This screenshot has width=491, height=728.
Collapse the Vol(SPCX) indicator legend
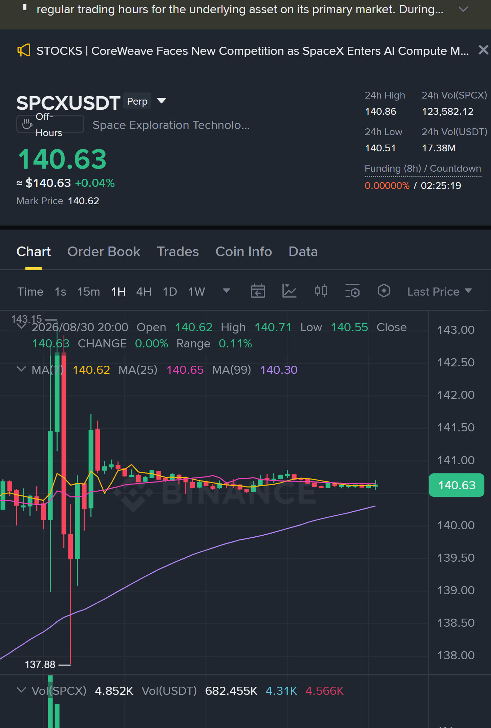[21, 690]
